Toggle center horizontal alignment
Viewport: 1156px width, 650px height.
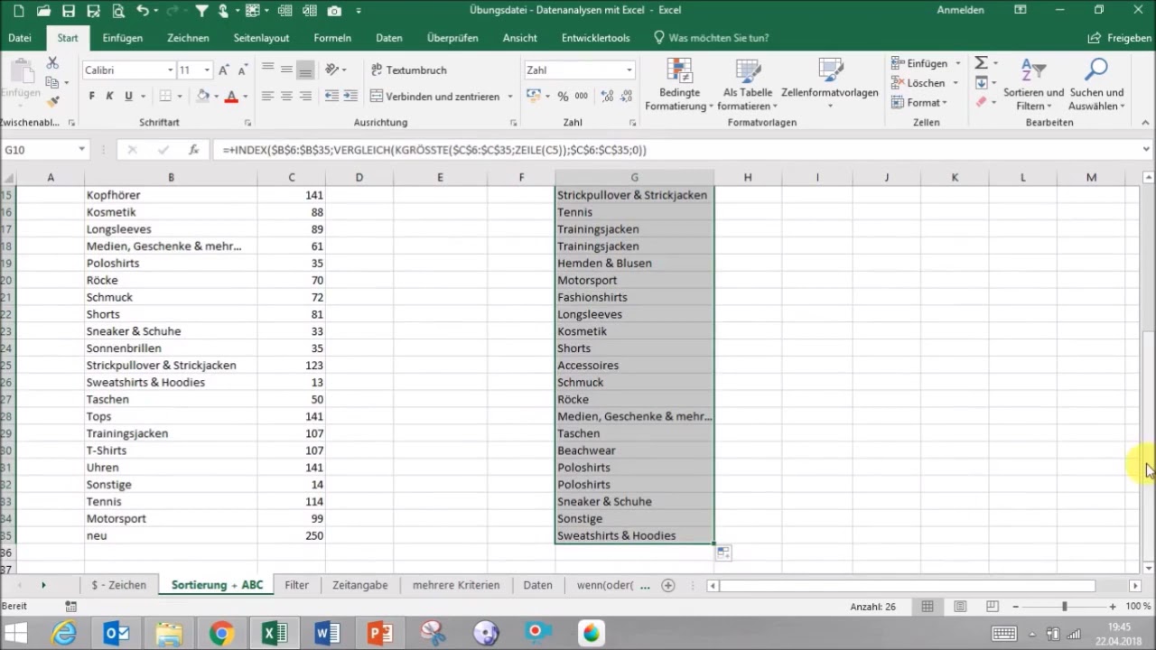[286, 96]
